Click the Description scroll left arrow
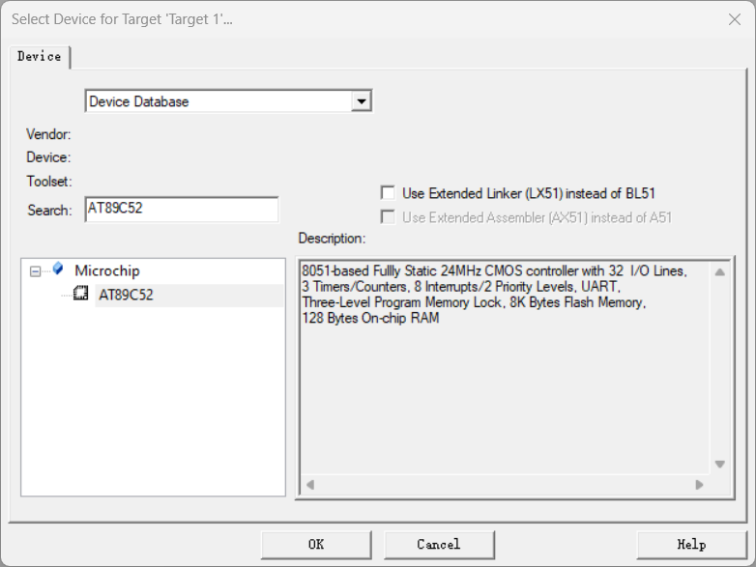756x567 pixels. tap(310, 485)
